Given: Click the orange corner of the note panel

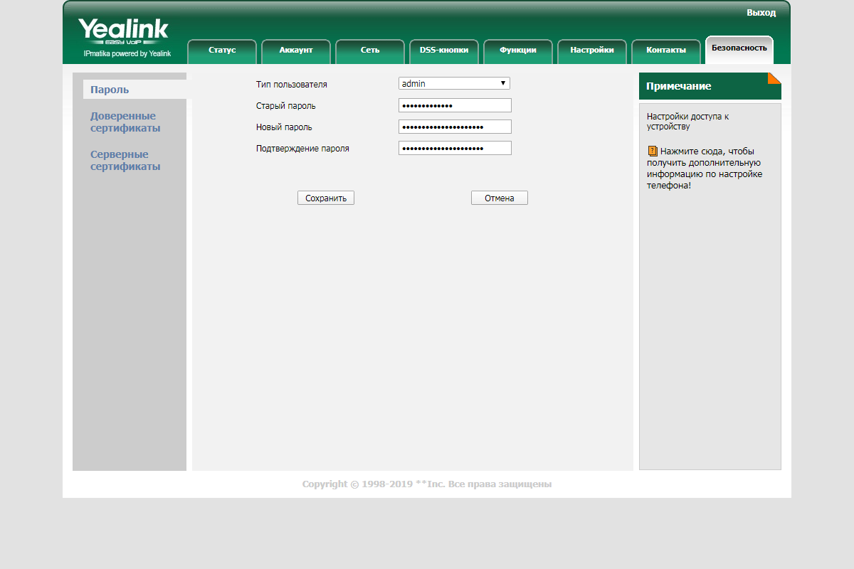Looking at the screenshot, I should [774, 78].
